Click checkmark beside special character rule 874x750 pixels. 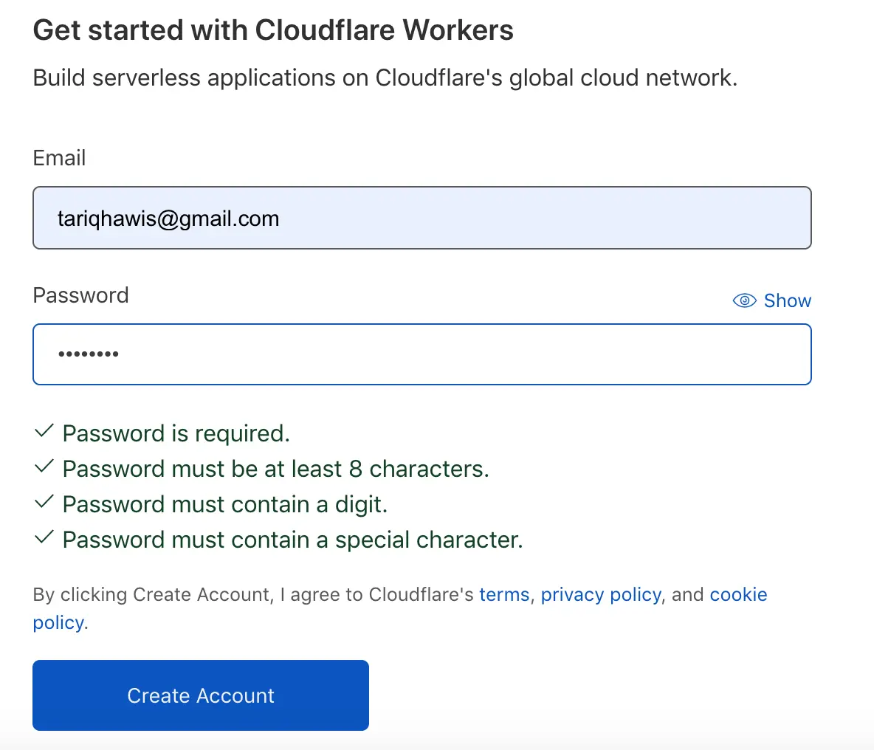[44, 537]
